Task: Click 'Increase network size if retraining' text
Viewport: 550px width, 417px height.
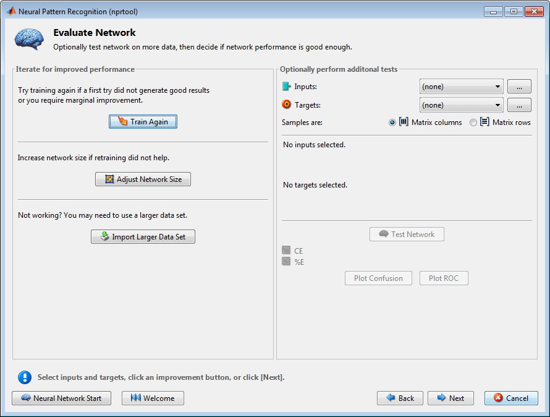Action: 93,158
